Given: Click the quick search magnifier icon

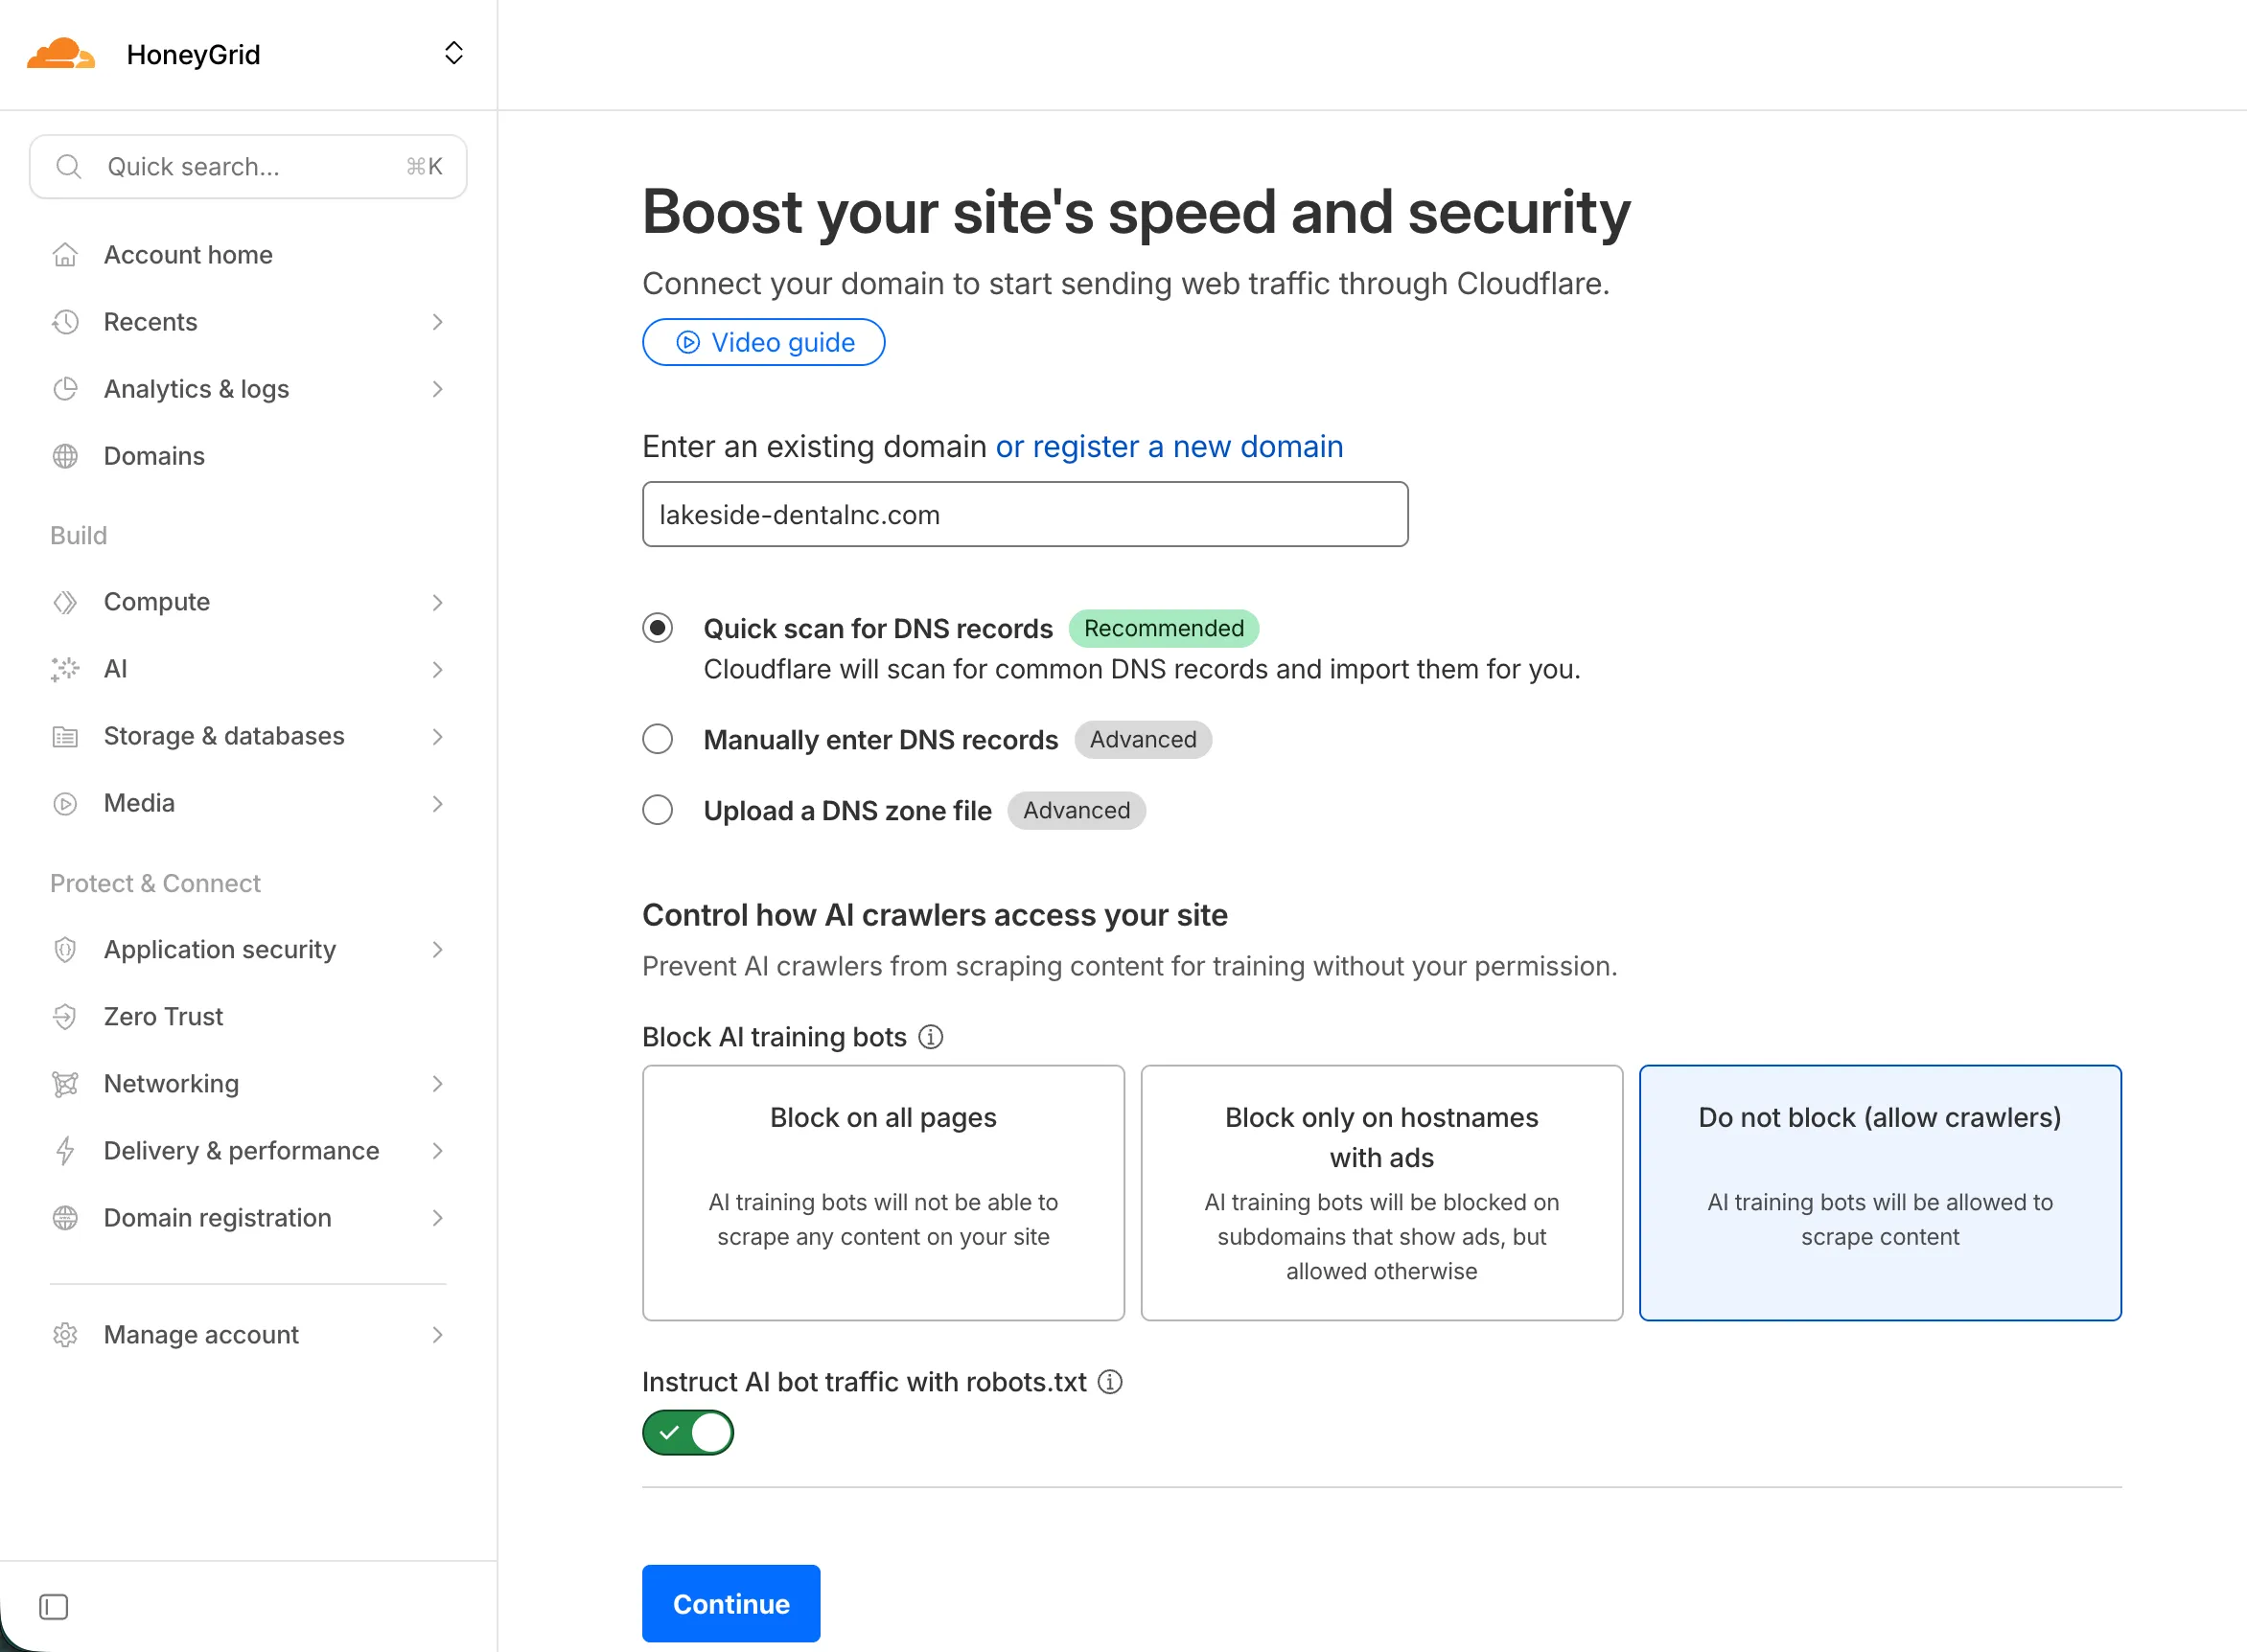Looking at the screenshot, I should pos(68,166).
